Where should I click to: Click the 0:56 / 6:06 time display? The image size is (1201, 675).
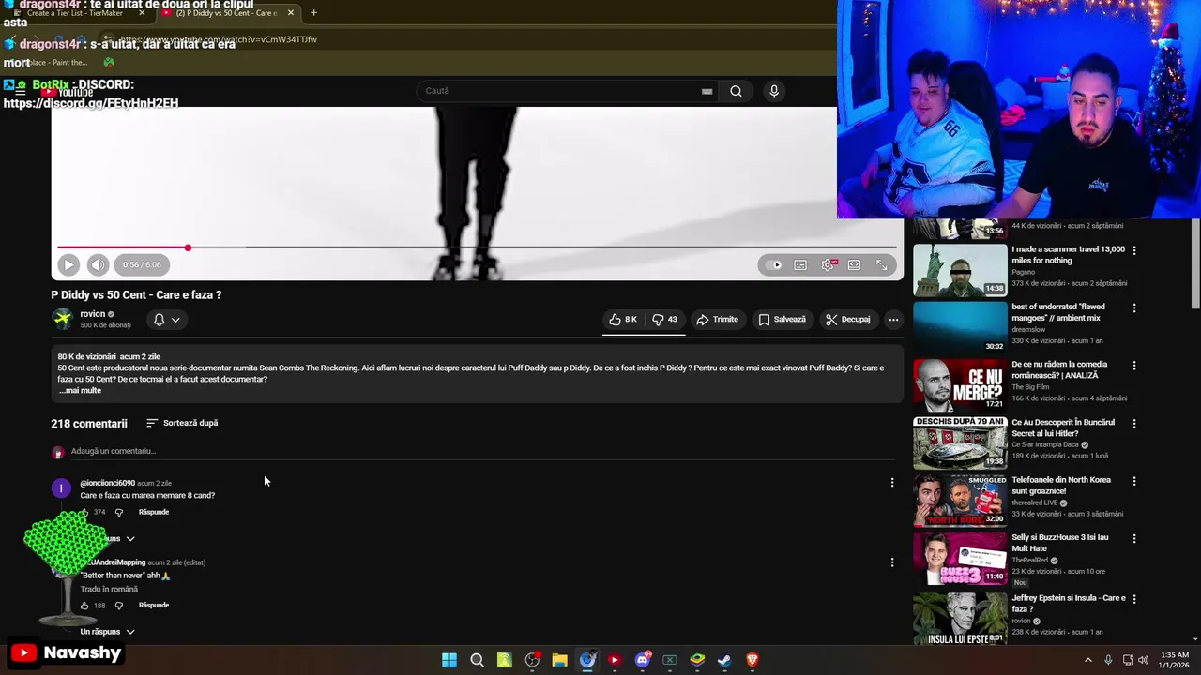click(143, 265)
